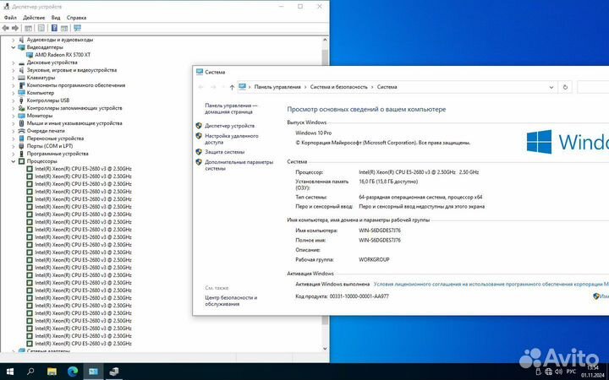Click the Forward arrow in Device Manager toolbar
Screen dimensions: 609x380
pos(15,28)
